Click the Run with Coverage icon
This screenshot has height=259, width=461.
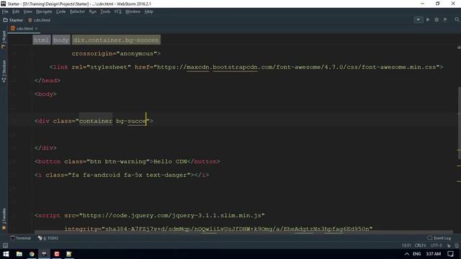(x=445, y=19)
